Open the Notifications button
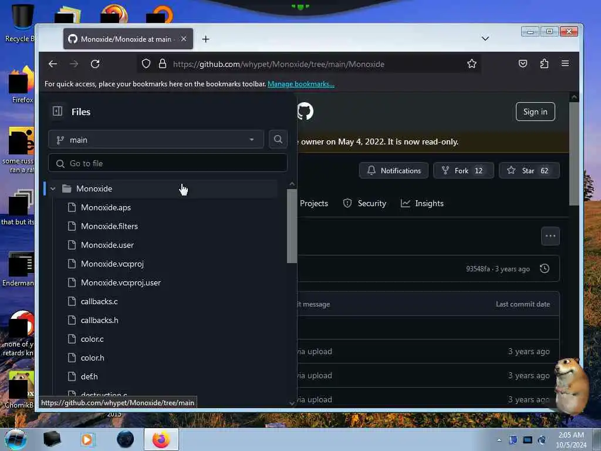Screen dimensions: 601x451 point(394,171)
